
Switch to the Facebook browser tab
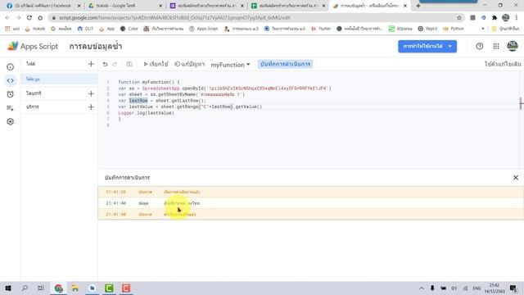click(43, 6)
